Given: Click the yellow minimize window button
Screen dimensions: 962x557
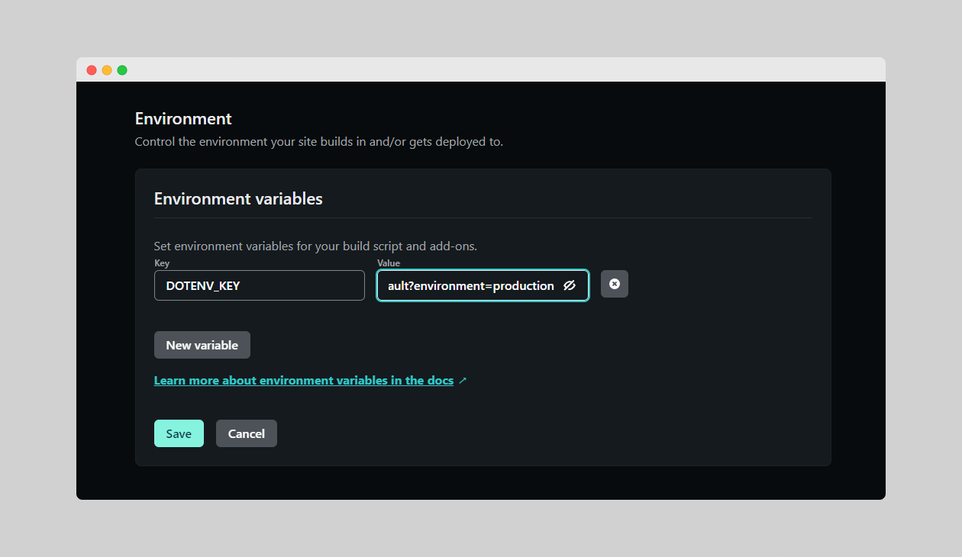Looking at the screenshot, I should 107,70.
